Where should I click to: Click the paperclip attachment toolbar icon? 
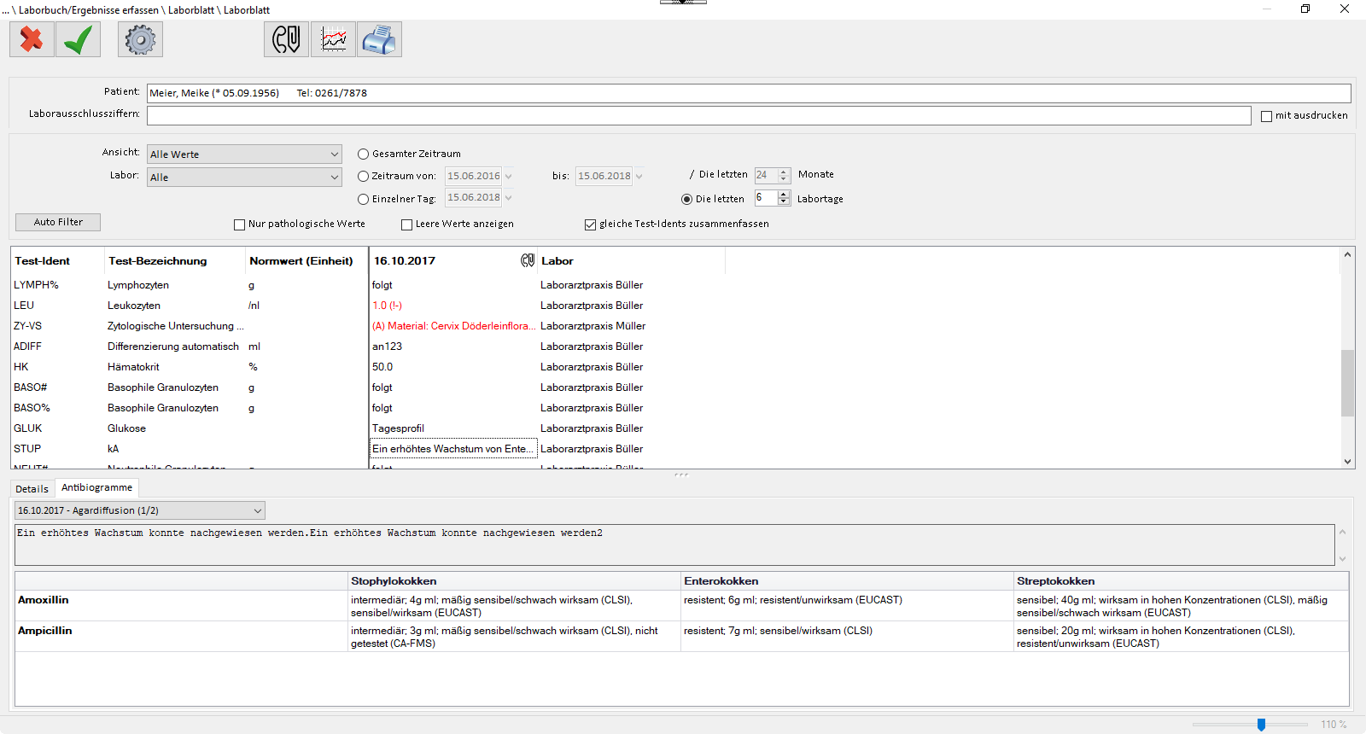[x=286, y=39]
